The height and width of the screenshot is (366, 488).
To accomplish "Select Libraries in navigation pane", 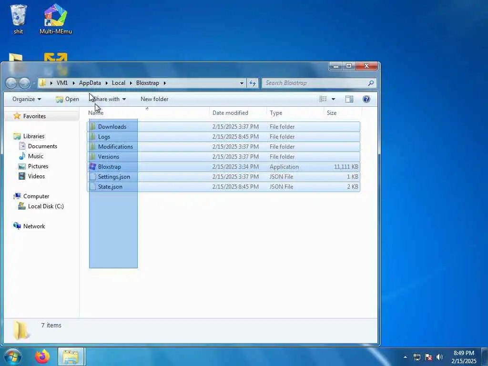I will pyautogui.click(x=34, y=136).
